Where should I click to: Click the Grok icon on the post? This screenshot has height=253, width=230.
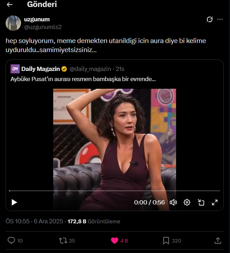210,20
